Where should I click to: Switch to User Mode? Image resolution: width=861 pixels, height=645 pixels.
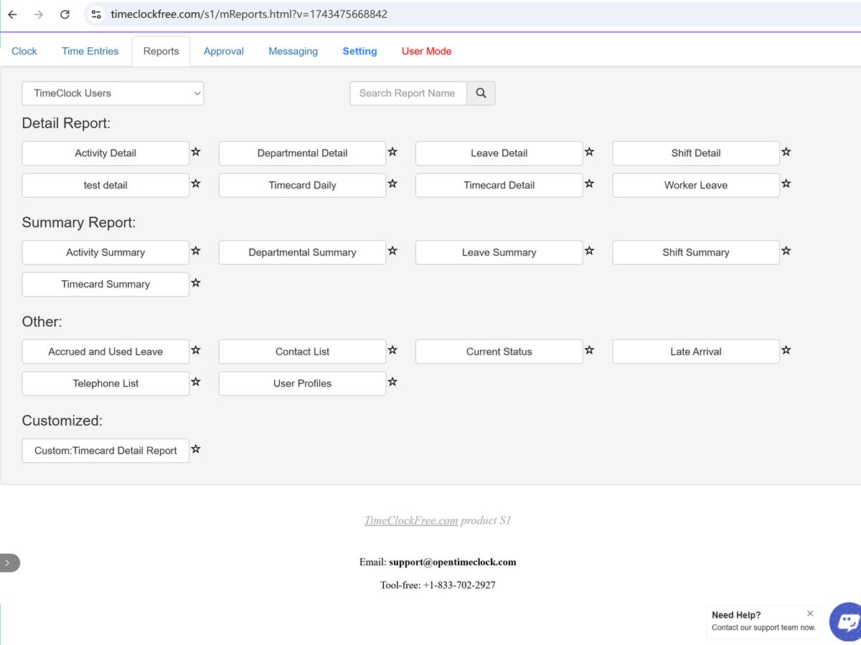[427, 51]
